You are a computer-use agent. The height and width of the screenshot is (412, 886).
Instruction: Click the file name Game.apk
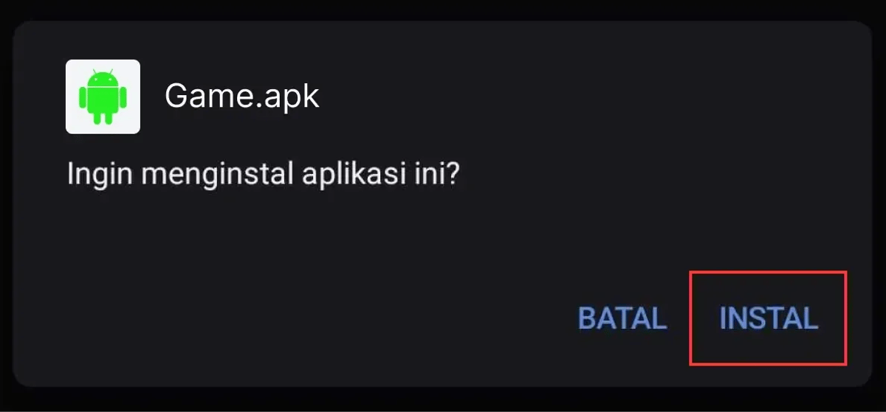coord(242,96)
